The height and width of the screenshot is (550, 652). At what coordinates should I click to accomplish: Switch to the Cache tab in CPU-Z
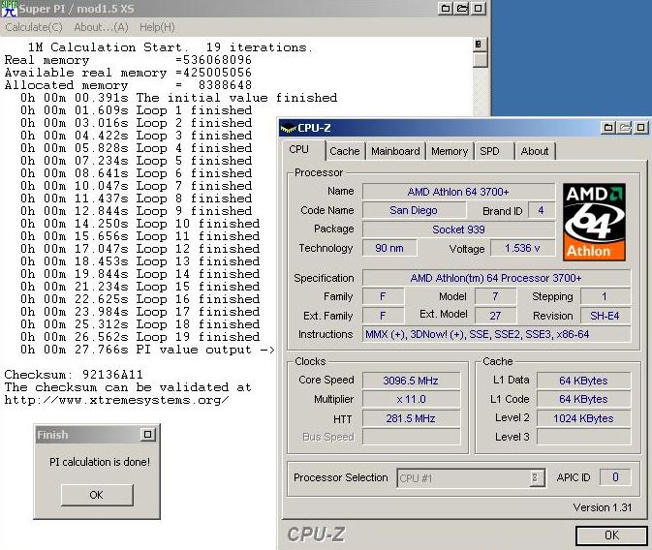pos(345,151)
